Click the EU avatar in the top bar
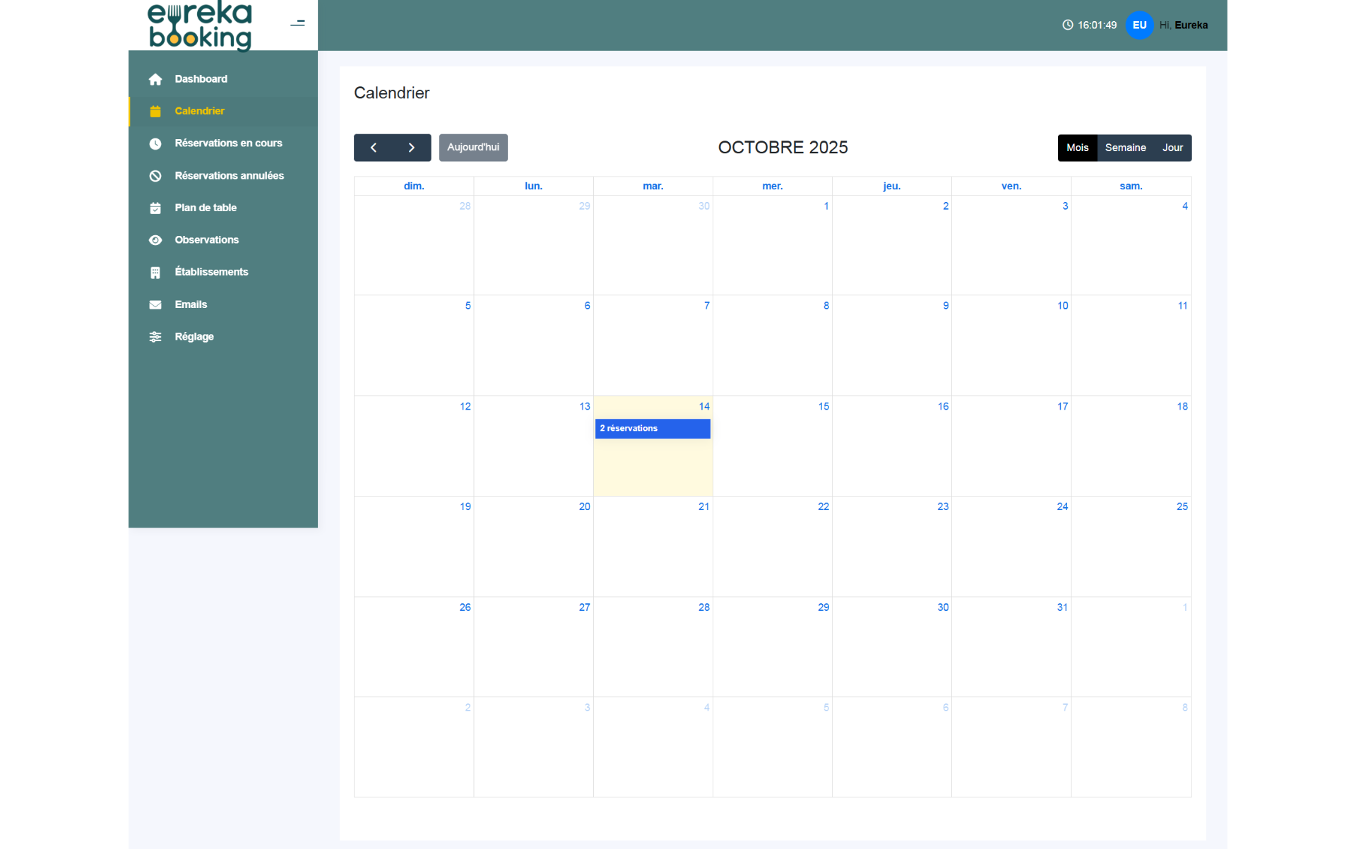The image size is (1356, 849). coord(1139,25)
